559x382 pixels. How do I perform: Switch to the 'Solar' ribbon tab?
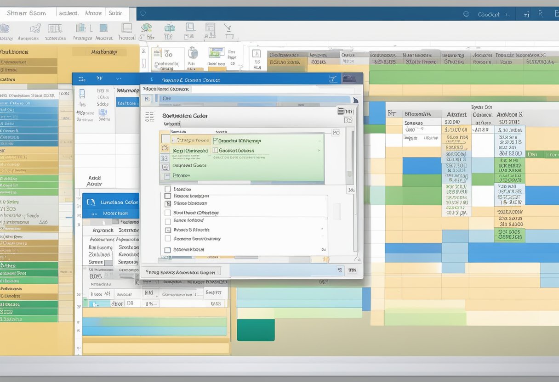(x=115, y=13)
